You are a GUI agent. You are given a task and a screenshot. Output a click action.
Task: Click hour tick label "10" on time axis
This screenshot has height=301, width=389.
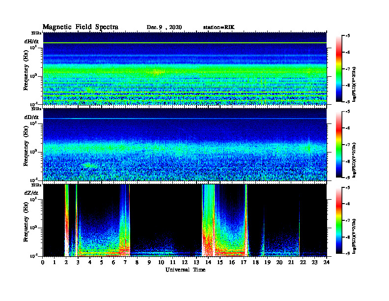[x=161, y=263]
